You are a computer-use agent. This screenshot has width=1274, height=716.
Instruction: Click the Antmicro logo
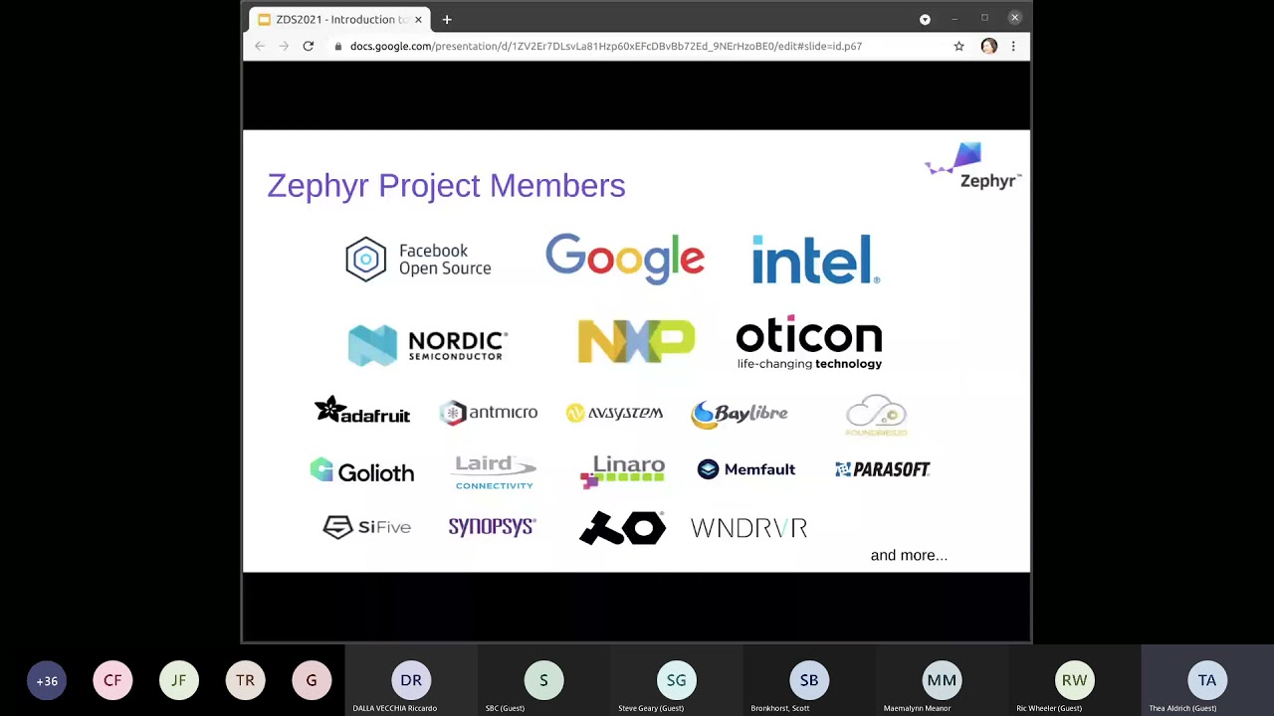pos(489,413)
